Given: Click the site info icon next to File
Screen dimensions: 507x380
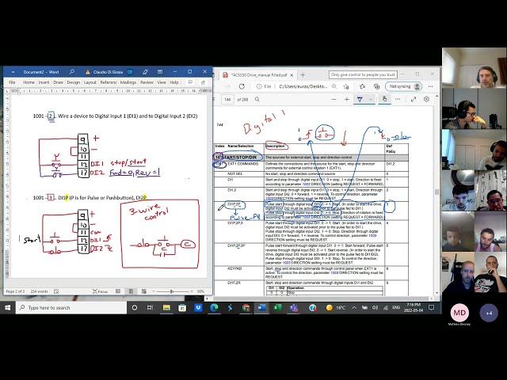Looking at the screenshot, I should click(x=259, y=86).
